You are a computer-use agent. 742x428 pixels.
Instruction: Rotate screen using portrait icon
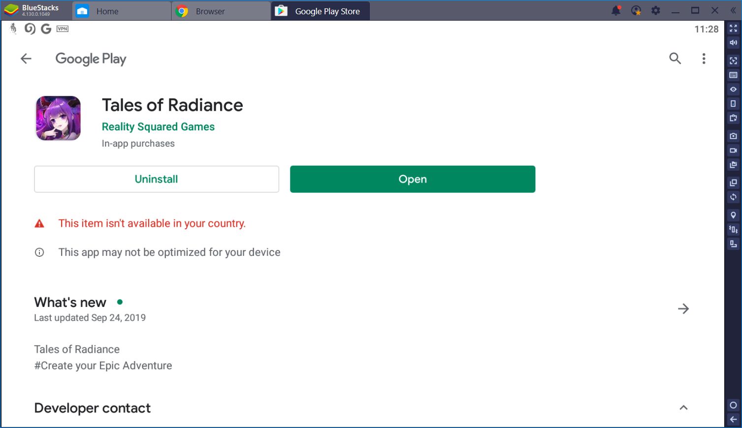point(733,104)
